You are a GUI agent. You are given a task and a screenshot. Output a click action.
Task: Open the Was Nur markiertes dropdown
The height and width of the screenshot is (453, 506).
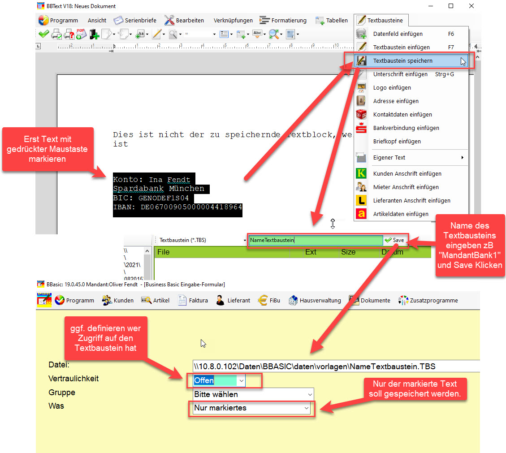[306, 408]
